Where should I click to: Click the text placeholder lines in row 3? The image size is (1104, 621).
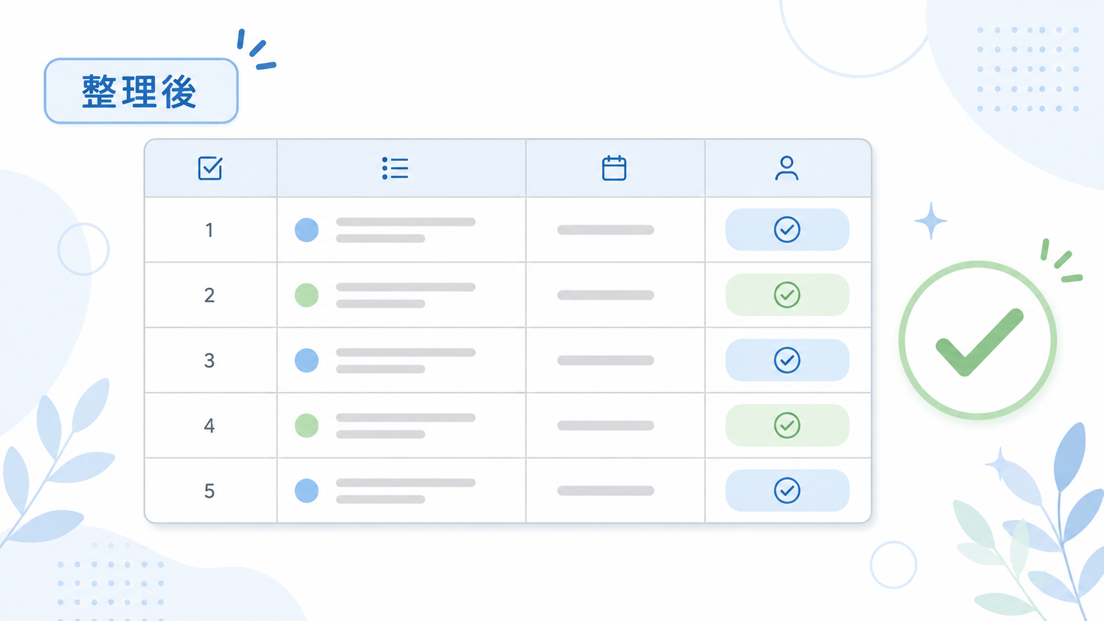(406, 360)
